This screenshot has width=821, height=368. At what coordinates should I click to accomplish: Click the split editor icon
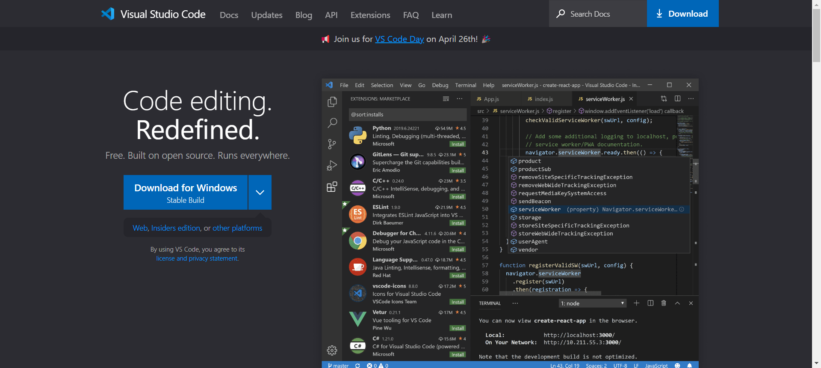tap(677, 99)
